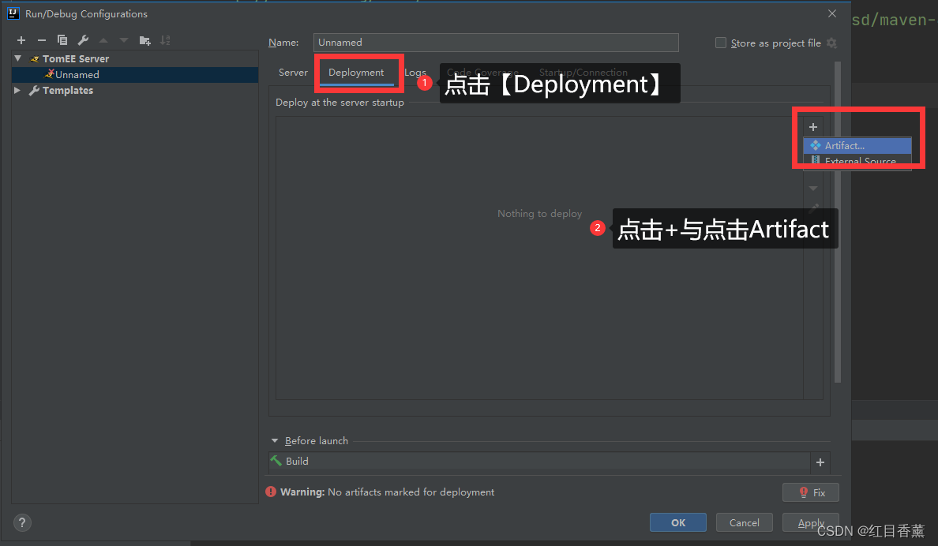Remove the selected configuration with minus icon
Image resolution: width=938 pixels, height=546 pixels.
pyautogui.click(x=42, y=40)
